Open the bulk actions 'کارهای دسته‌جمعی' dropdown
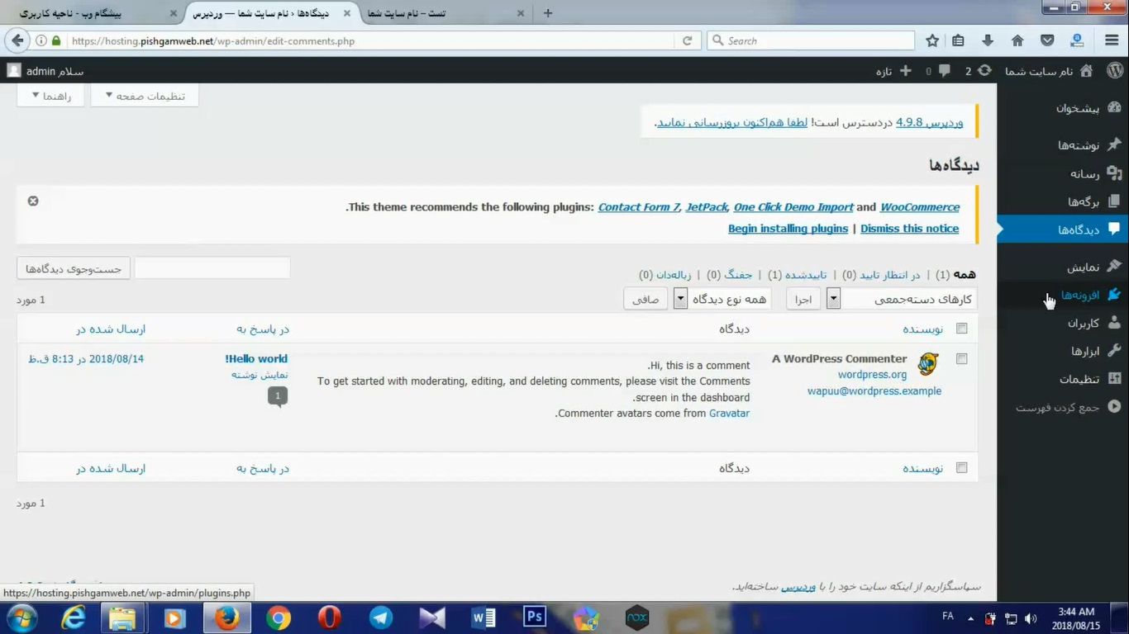 point(902,300)
